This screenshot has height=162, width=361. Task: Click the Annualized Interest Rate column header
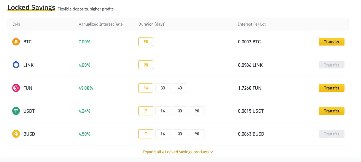click(x=101, y=24)
